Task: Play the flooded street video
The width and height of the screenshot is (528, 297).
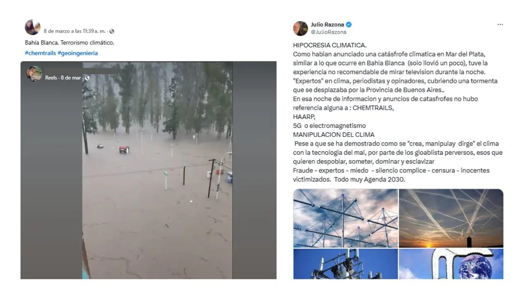Action: (x=157, y=170)
